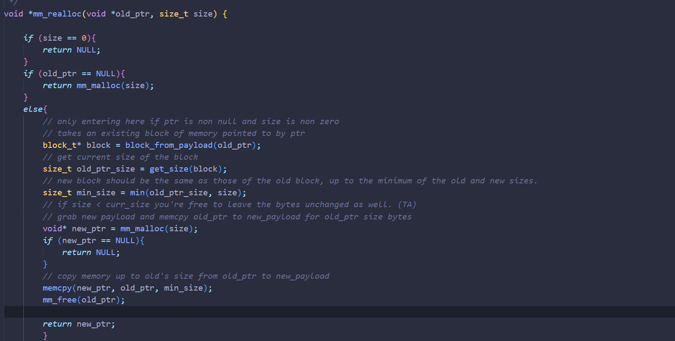The height and width of the screenshot is (341, 675).
Task: Click the 'copy memory up to' comment
Action: (x=186, y=276)
